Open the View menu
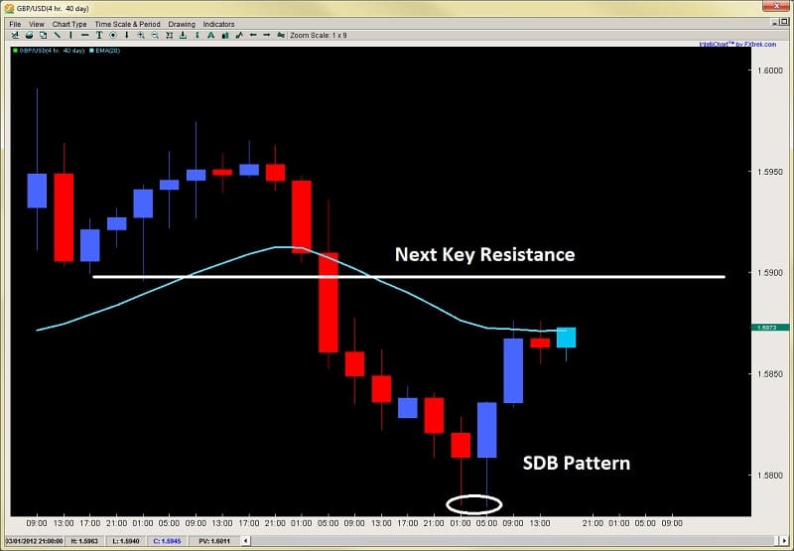Image resolution: width=794 pixels, height=551 pixels. (x=37, y=24)
